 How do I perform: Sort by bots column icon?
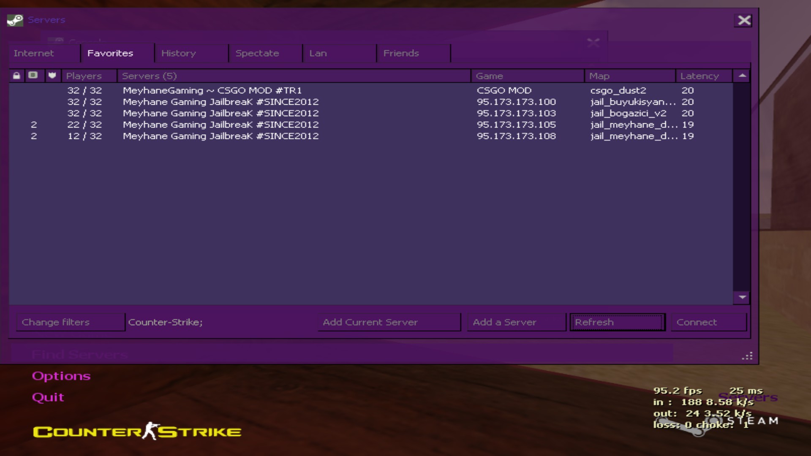[x=33, y=76]
